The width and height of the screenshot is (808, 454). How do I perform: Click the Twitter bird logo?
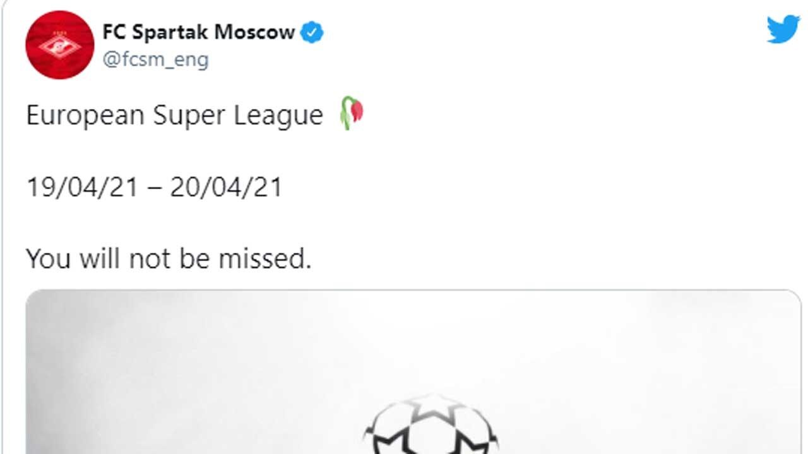783,30
